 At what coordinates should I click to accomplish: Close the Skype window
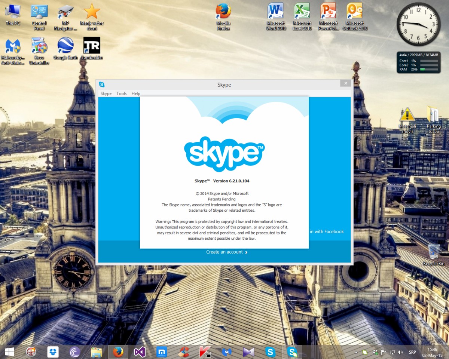coord(346,83)
